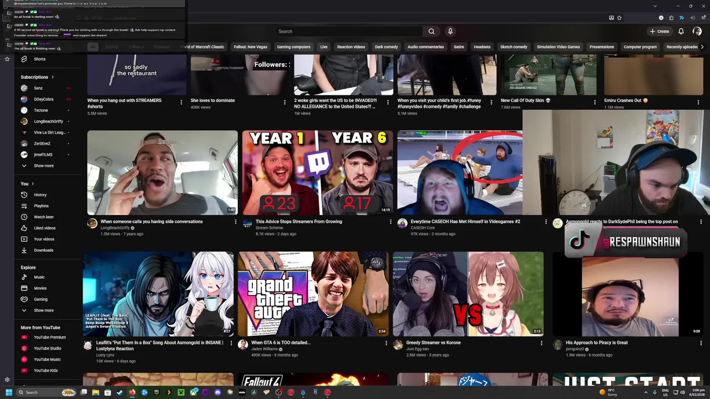Expand the Subscriptions heading chevron

coord(53,77)
